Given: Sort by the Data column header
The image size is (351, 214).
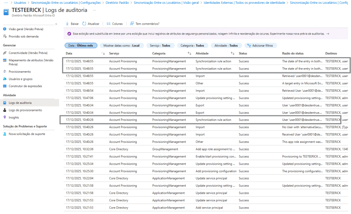Looking at the screenshot, I should pos(69,53).
